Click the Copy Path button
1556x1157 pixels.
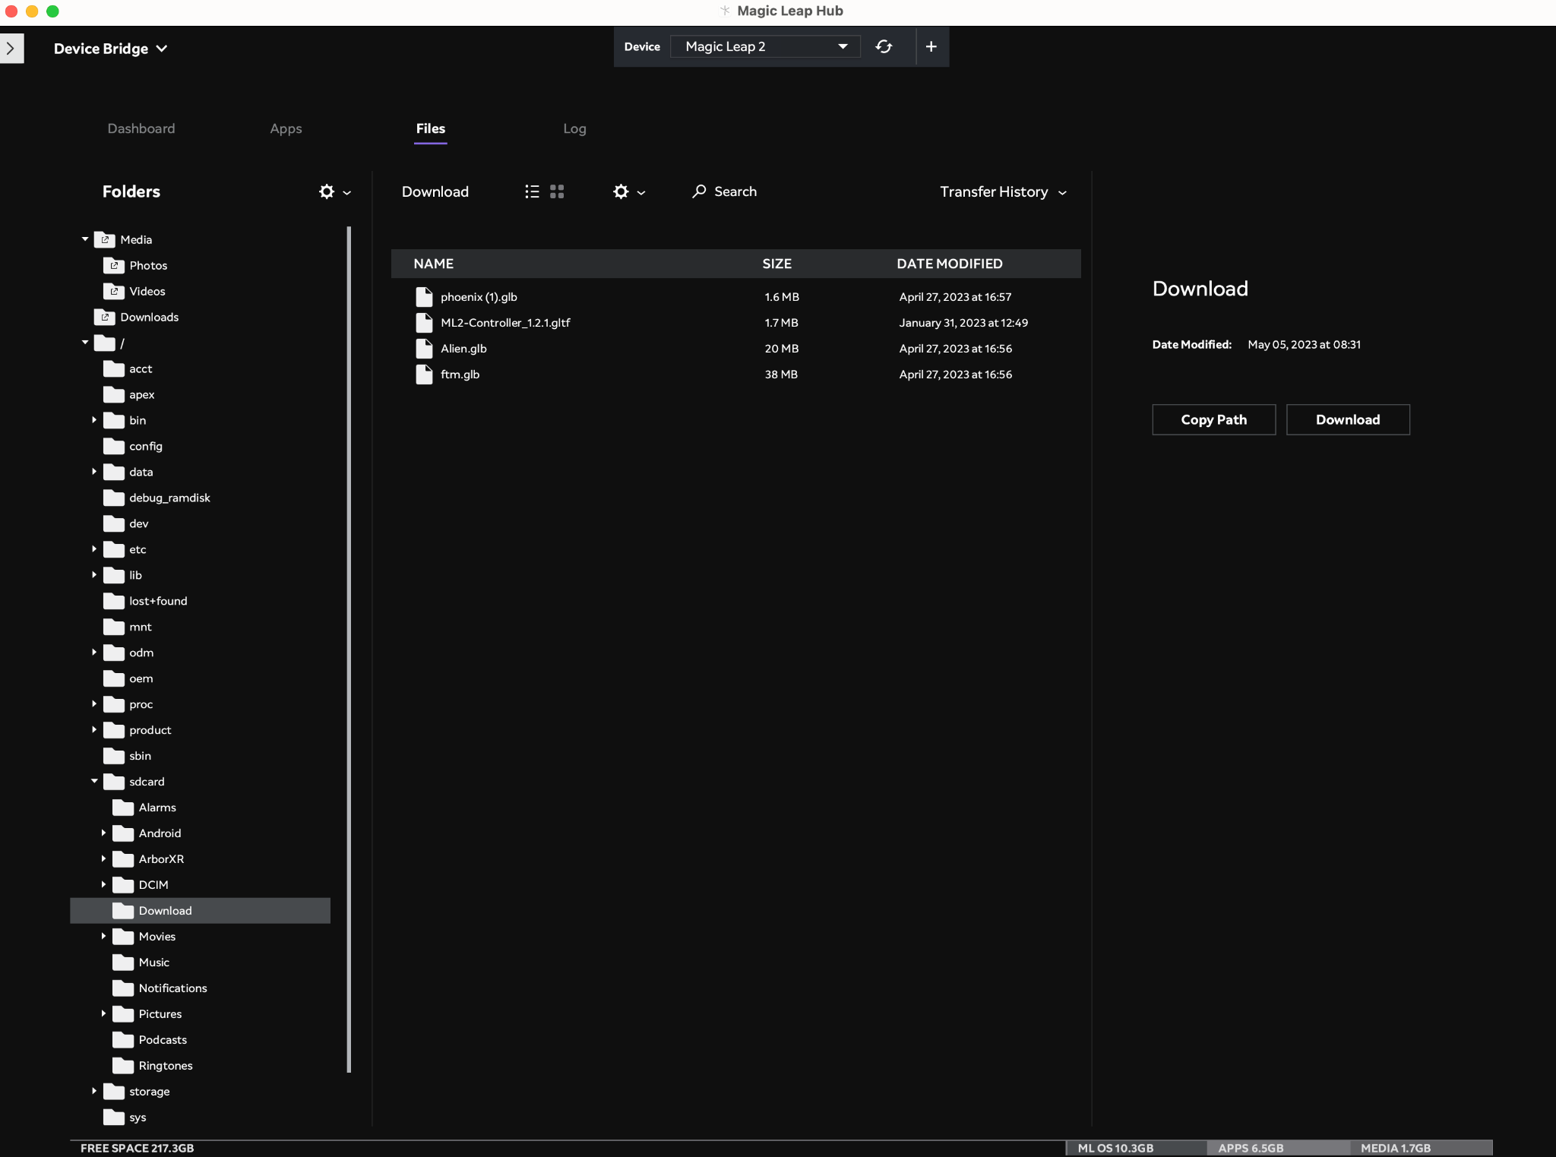(x=1213, y=419)
